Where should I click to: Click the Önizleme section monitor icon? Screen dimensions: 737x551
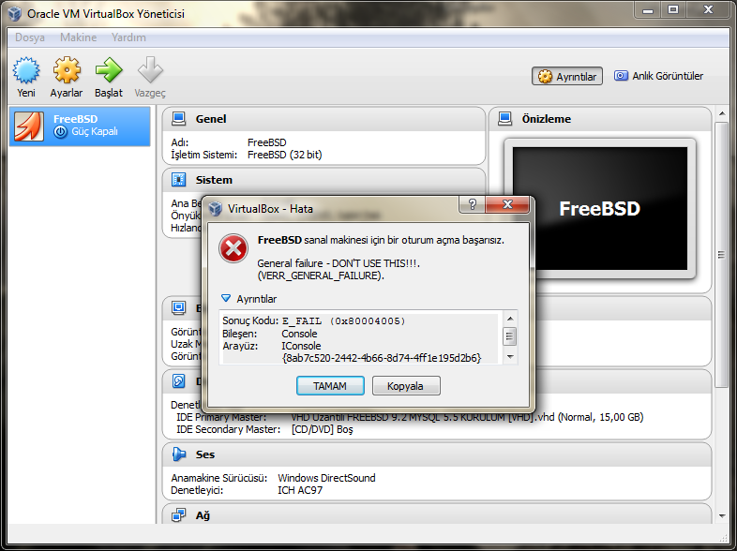504,119
